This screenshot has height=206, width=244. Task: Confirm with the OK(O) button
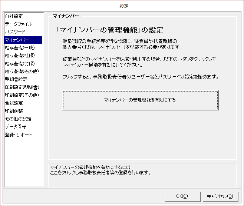pyautogui.click(x=183, y=197)
